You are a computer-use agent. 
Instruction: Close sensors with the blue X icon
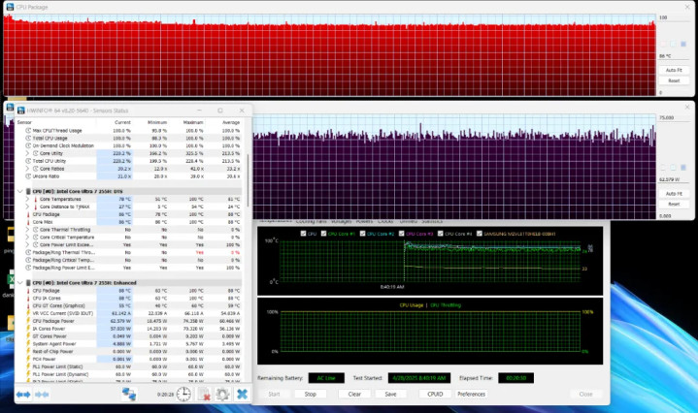[x=243, y=395]
